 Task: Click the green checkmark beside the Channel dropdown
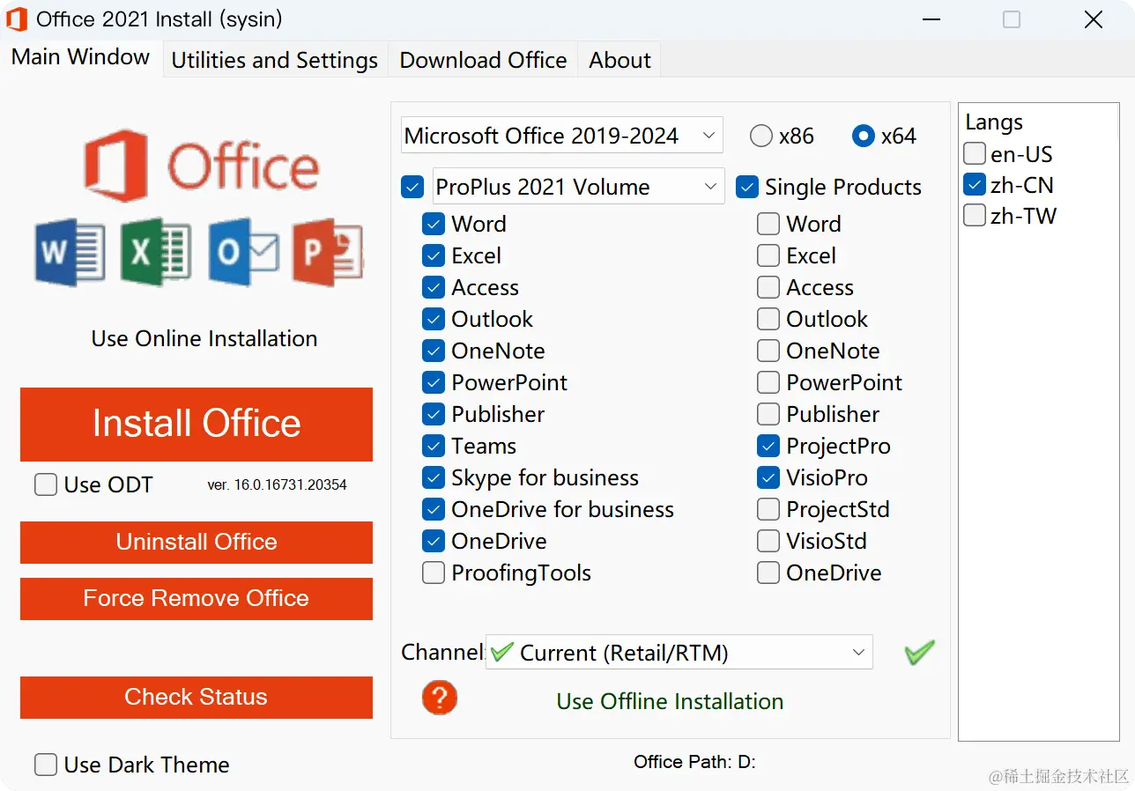point(919,652)
